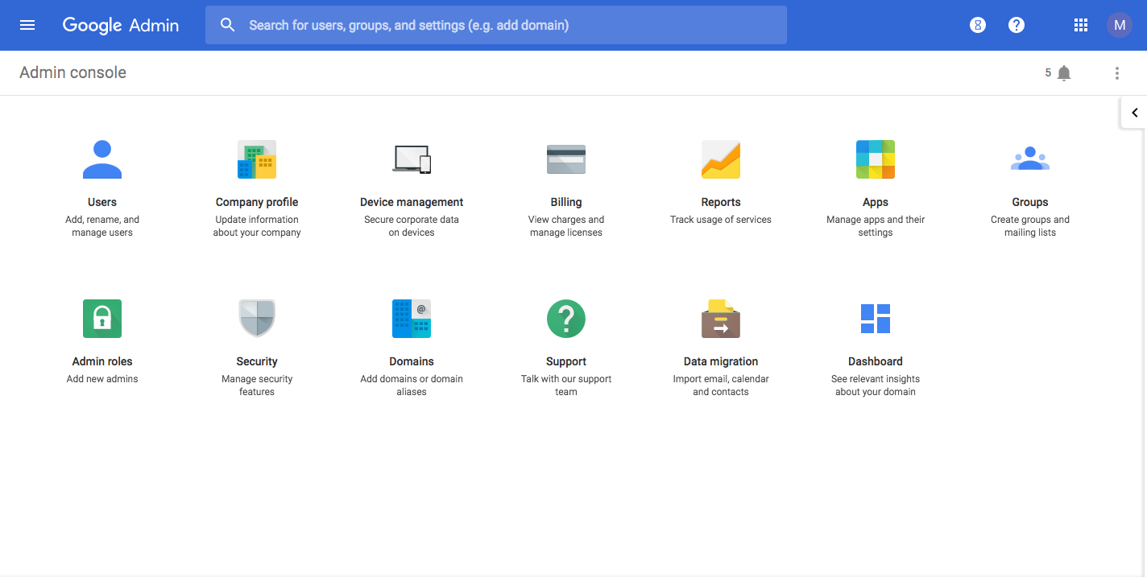
Task: Click 'Add new admins' text
Action: pyautogui.click(x=102, y=379)
